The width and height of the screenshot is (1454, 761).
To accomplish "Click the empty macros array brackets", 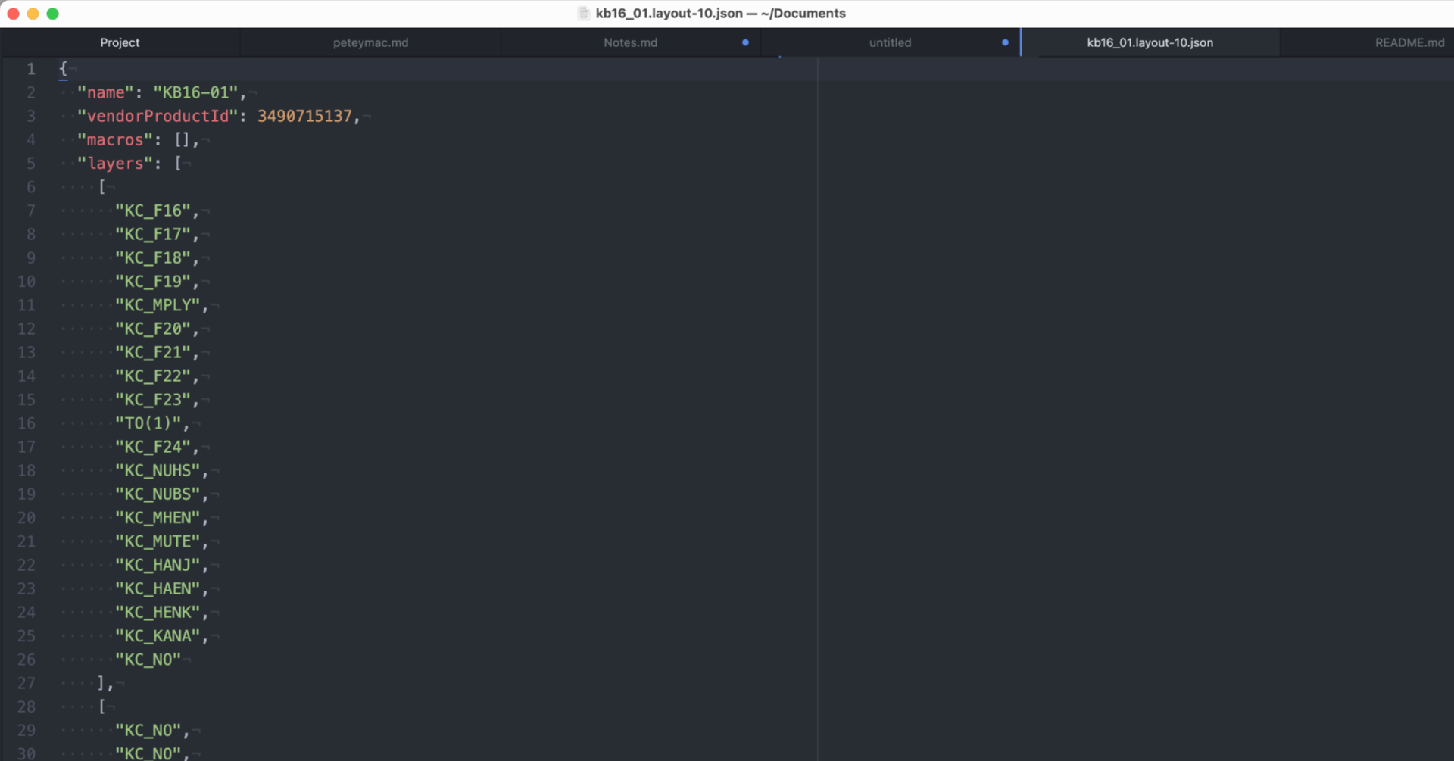I will [182, 139].
